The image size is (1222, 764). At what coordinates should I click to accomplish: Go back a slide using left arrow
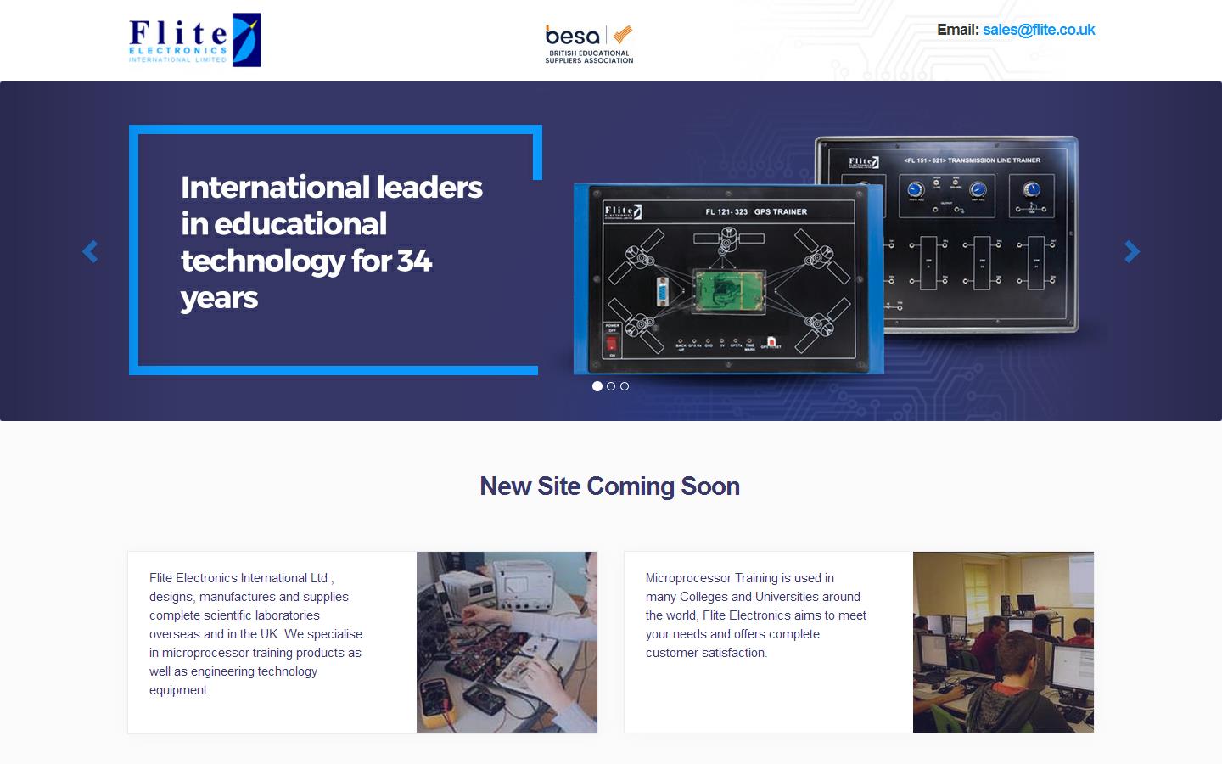[x=90, y=251]
